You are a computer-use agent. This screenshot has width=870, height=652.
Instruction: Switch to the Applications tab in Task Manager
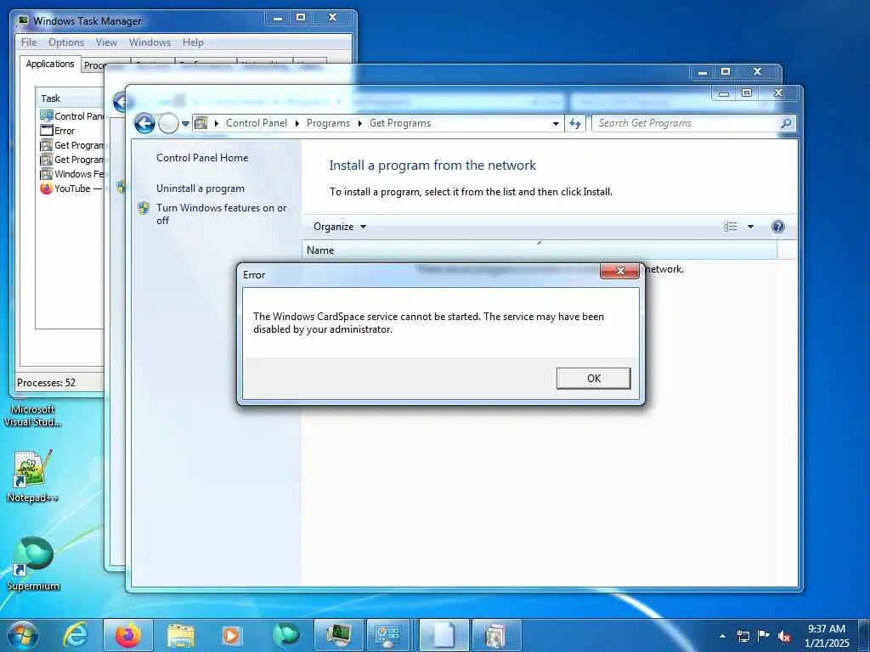tap(50, 64)
